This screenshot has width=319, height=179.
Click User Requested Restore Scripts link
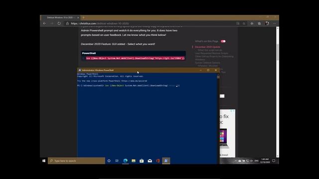click(211, 53)
